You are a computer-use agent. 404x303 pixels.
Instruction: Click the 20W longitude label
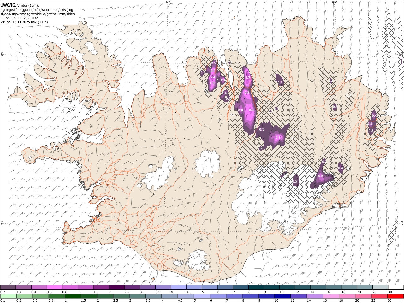point(168,2)
